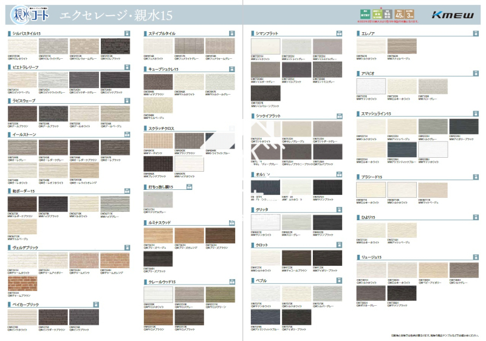Click the icon beside the スマッシュライン15 heading
The width and height of the screenshot is (486, 341).
[475, 113]
